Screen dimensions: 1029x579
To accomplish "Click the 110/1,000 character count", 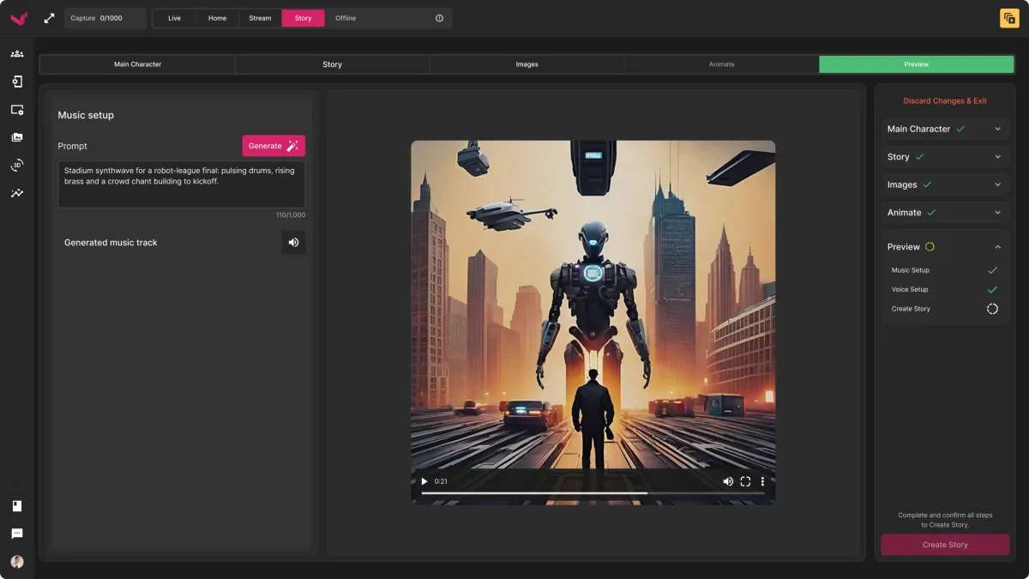I will pos(290,215).
